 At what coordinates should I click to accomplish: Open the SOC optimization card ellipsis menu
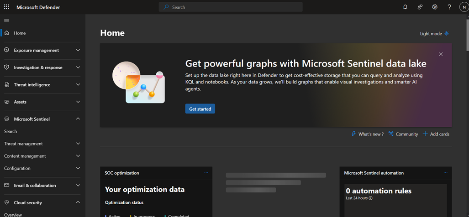click(x=206, y=172)
